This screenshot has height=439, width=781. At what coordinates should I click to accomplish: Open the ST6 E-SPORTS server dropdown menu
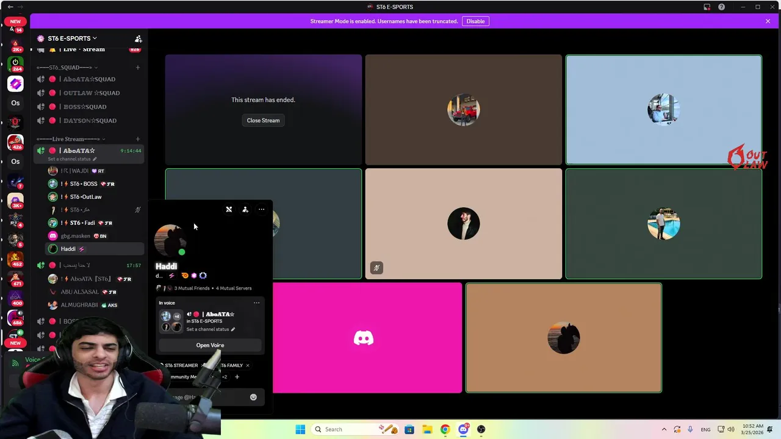[x=72, y=38]
